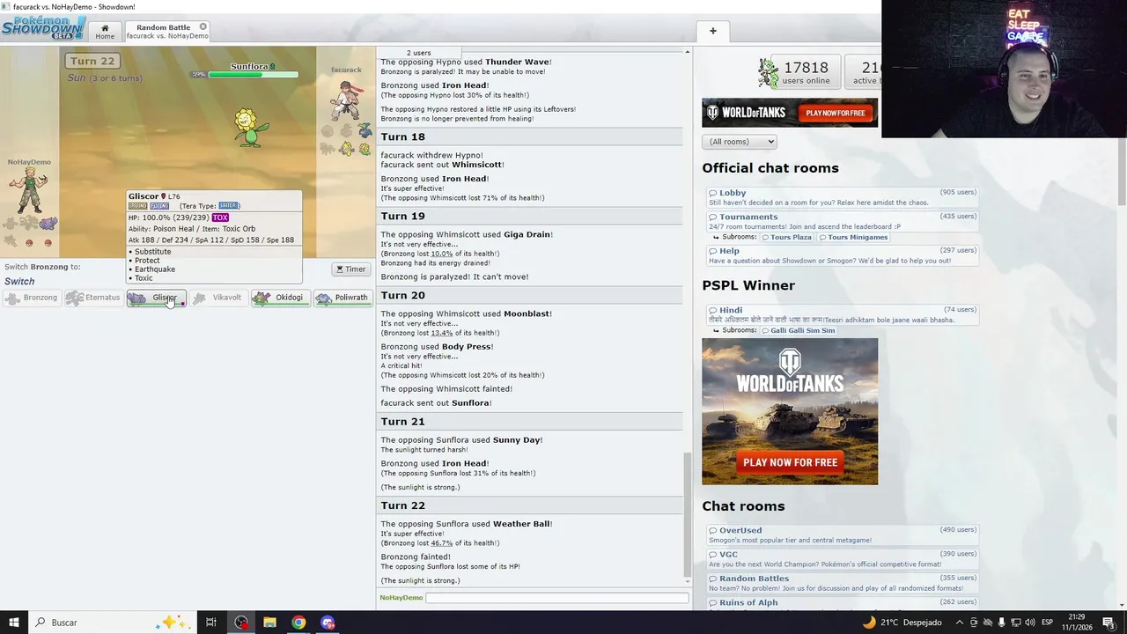Click the facurack trainer sprite
Image resolution: width=1127 pixels, height=634 pixels.
click(345, 100)
